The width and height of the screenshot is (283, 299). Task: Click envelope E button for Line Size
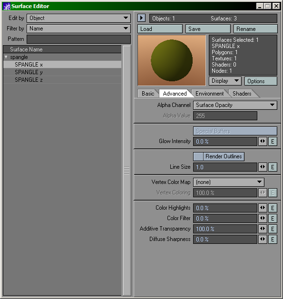273,167
